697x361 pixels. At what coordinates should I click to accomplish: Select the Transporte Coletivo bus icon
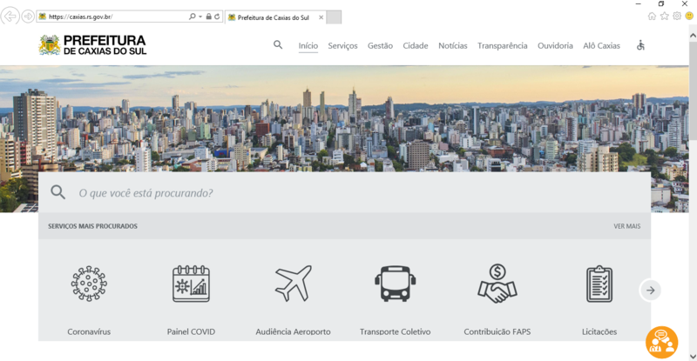coord(396,284)
